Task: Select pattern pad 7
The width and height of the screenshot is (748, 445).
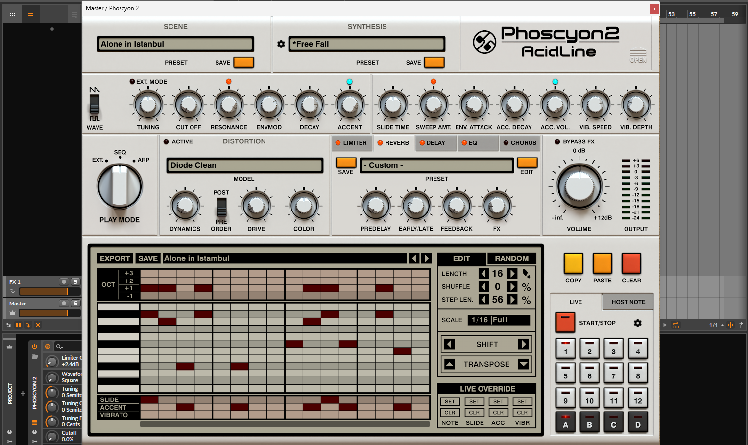Action: 613,373
